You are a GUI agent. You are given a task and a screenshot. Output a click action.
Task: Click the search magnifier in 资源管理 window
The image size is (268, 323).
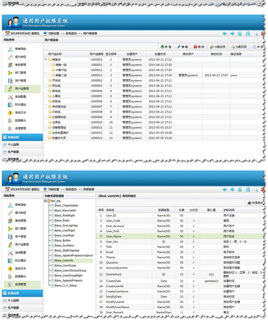(x=256, y=190)
